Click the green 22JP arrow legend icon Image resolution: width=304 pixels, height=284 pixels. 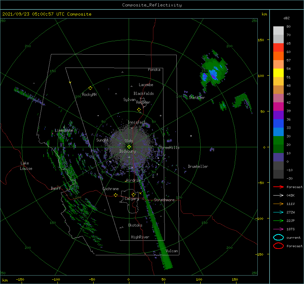tap(278, 221)
